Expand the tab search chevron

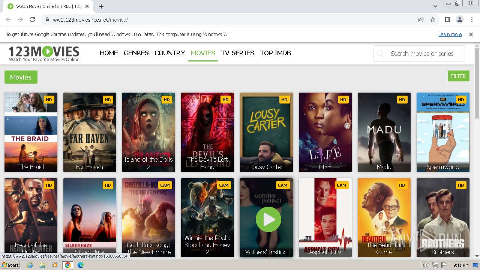click(435, 6)
